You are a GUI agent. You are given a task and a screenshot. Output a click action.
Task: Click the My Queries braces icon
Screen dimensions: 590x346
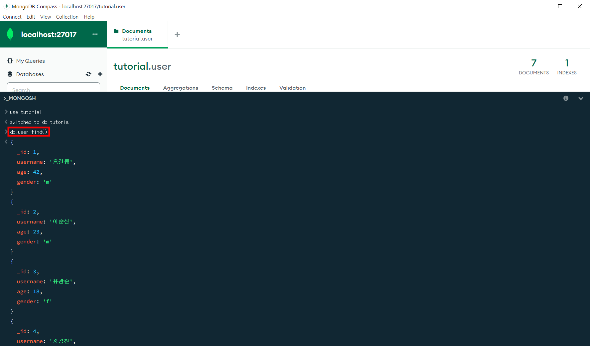[x=10, y=61]
